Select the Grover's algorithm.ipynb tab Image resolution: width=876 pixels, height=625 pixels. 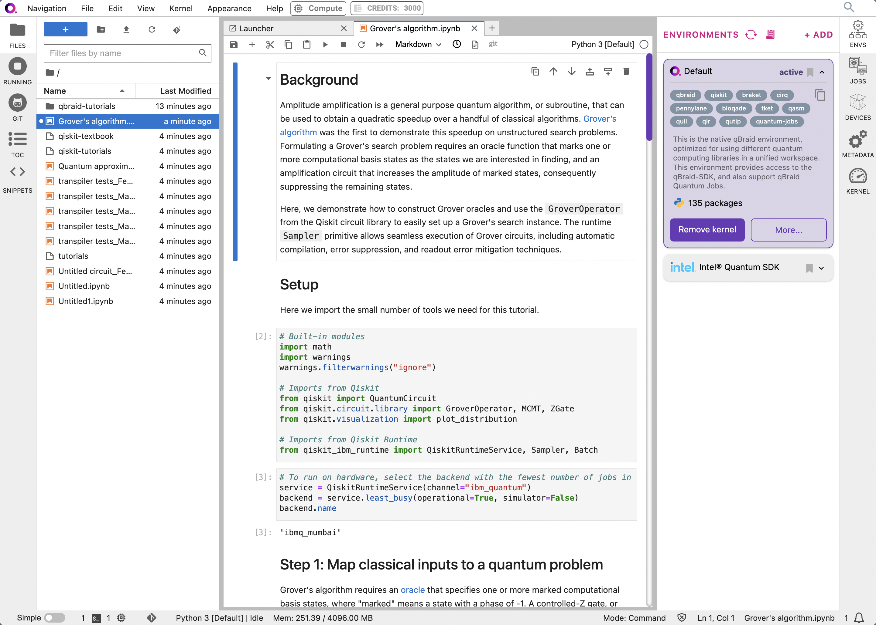click(419, 28)
